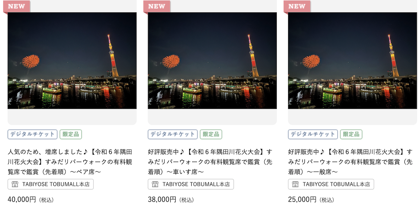
Task: Click the shop icon under the 一般席 product
Action: [x=295, y=184]
